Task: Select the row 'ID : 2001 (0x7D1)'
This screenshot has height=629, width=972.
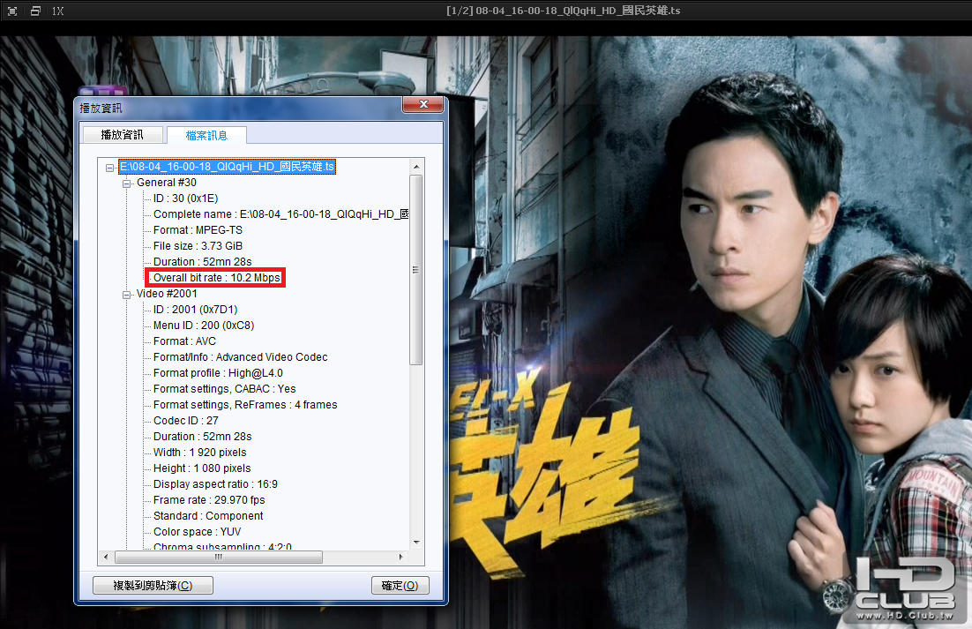Action: tap(195, 310)
